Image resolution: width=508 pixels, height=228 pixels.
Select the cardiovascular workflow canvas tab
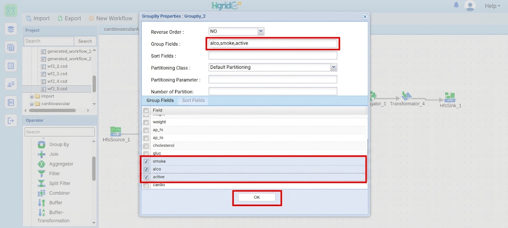[x=121, y=29]
